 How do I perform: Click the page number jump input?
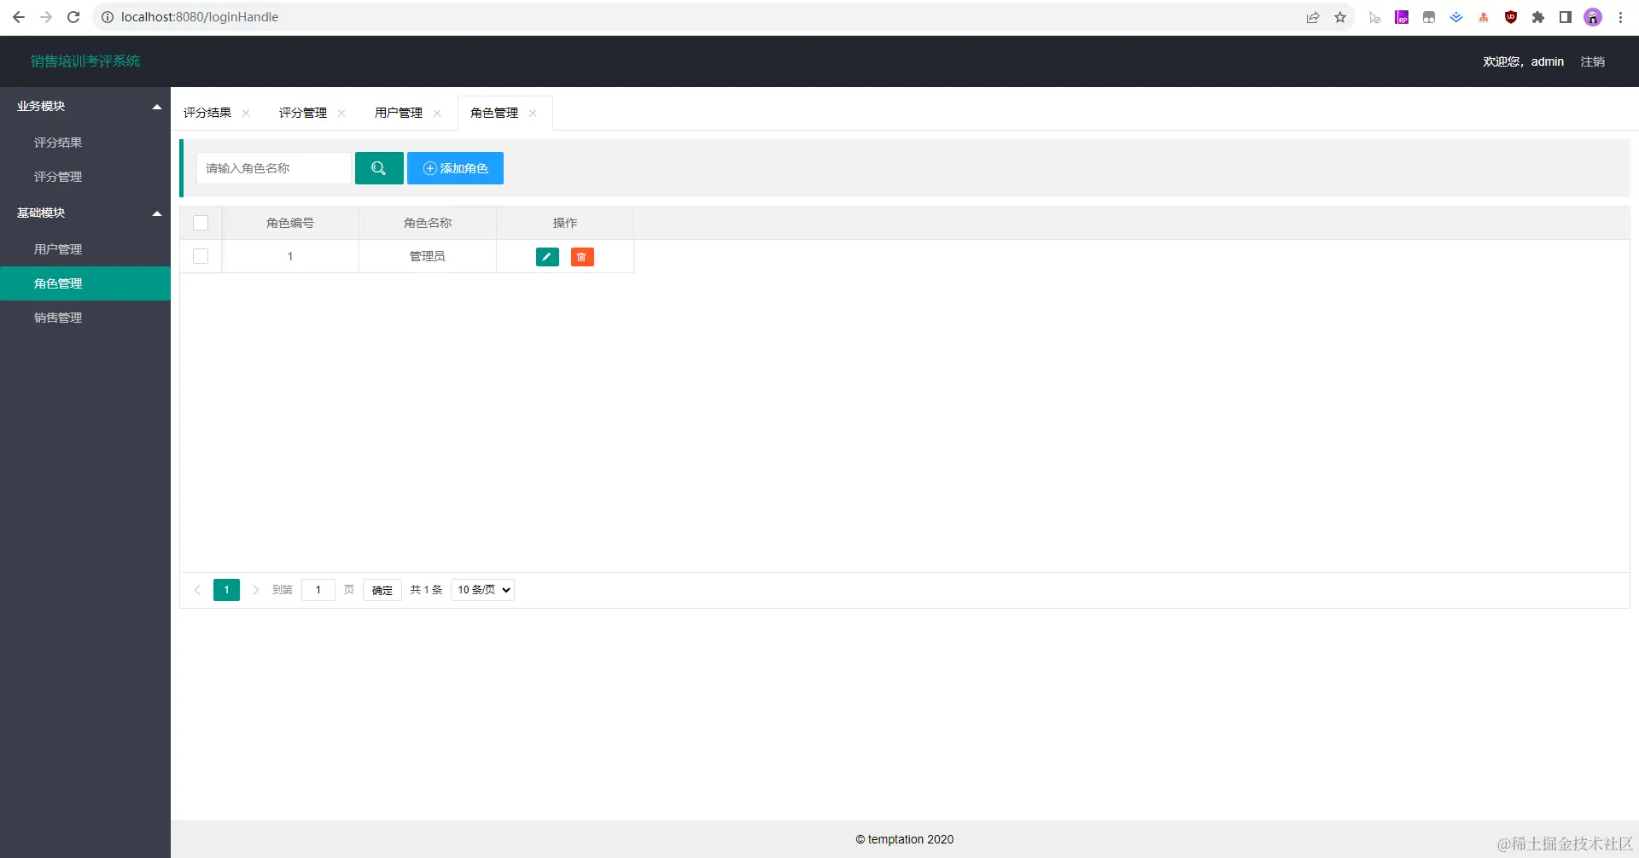click(318, 590)
